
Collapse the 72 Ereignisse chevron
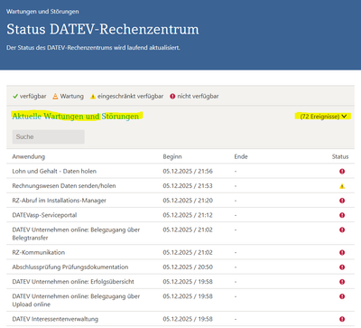[345, 117]
